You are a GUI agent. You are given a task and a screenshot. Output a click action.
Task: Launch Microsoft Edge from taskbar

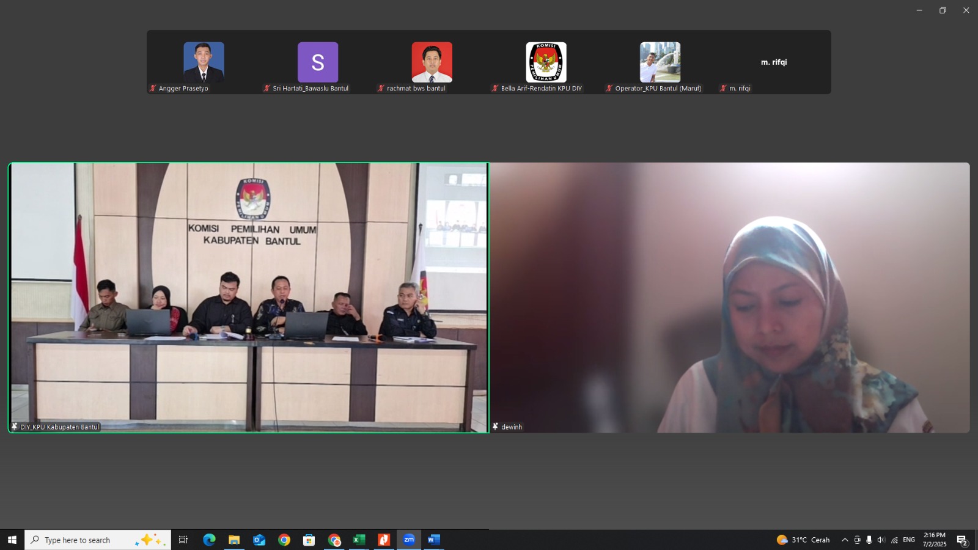pyautogui.click(x=209, y=540)
